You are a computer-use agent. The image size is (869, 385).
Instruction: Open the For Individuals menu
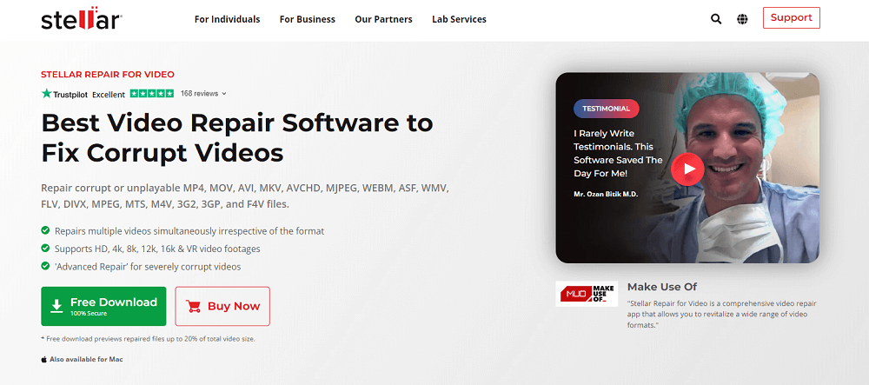227,19
